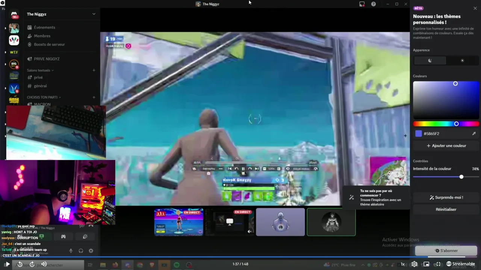Toggle the stream mute speaker icon
The image size is (481, 270).
coord(250,231)
